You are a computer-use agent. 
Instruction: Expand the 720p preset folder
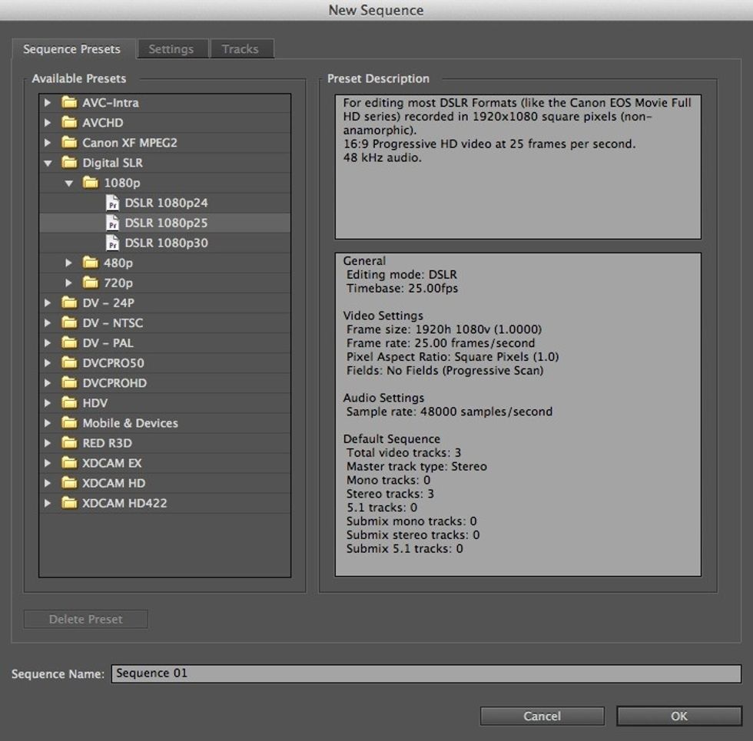tap(69, 283)
